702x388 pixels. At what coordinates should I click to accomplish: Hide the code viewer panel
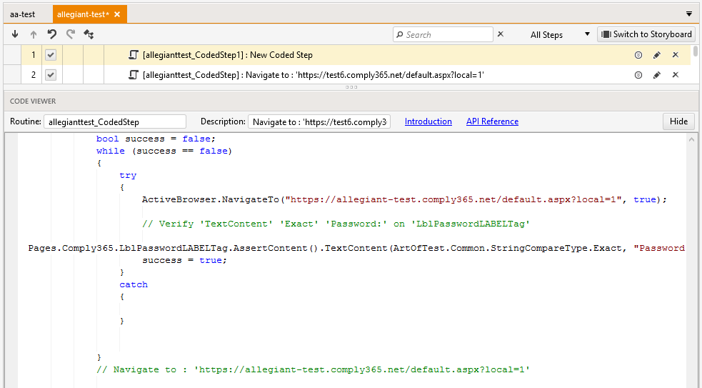click(x=678, y=121)
